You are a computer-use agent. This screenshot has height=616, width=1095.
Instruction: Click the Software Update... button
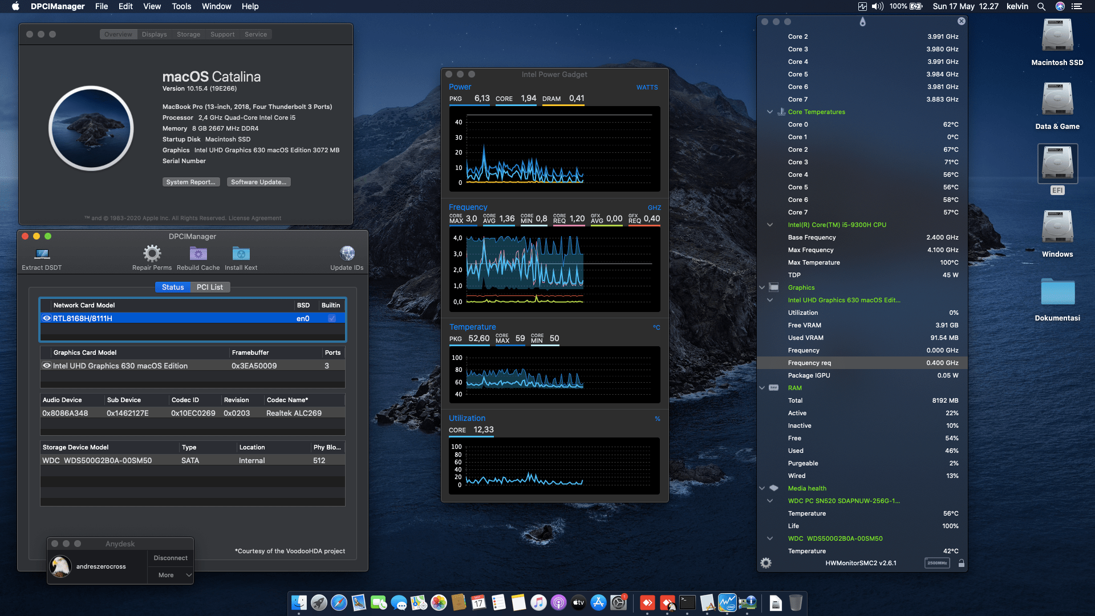[259, 182]
